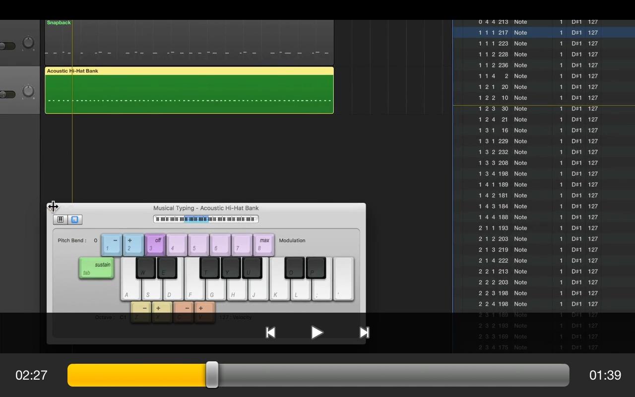
Task: Toggle the sustain tab key
Action: [97, 268]
